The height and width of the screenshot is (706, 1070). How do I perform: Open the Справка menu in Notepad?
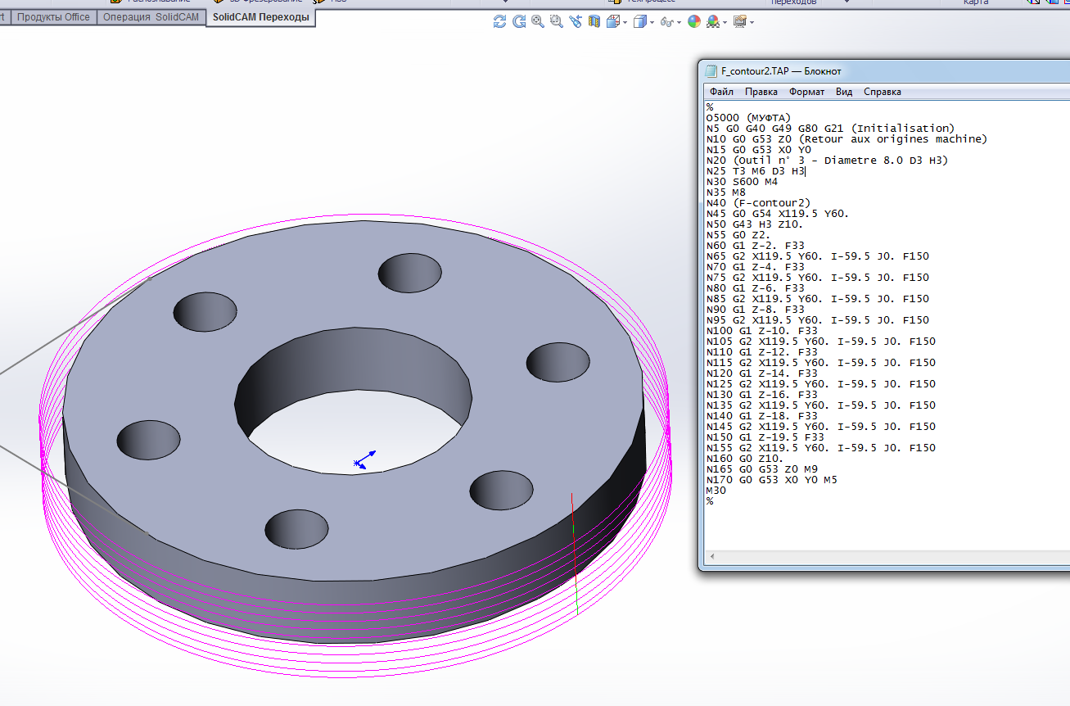pos(882,92)
